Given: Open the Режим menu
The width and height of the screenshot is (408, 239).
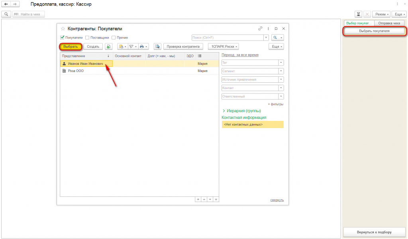Looking at the screenshot, I should pos(381,14).
